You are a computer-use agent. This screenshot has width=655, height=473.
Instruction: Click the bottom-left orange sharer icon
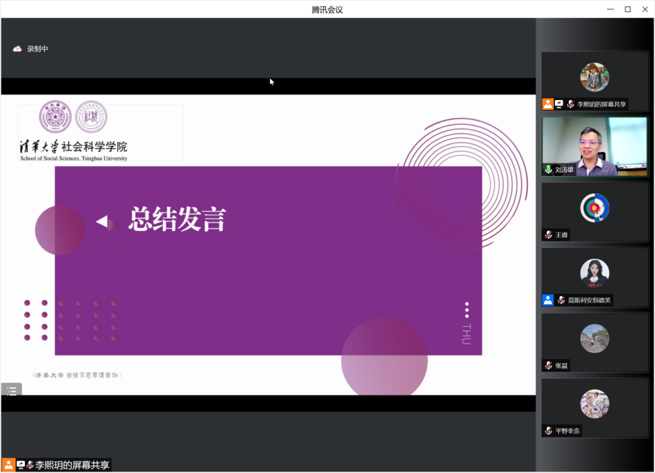pos(8,465)
